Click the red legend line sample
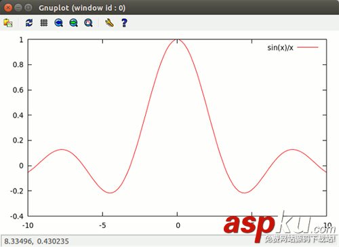Screen dimensions: 339x247 308,47
